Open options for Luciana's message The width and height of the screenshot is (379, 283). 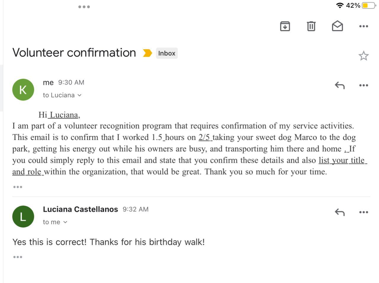pos(363,212)
